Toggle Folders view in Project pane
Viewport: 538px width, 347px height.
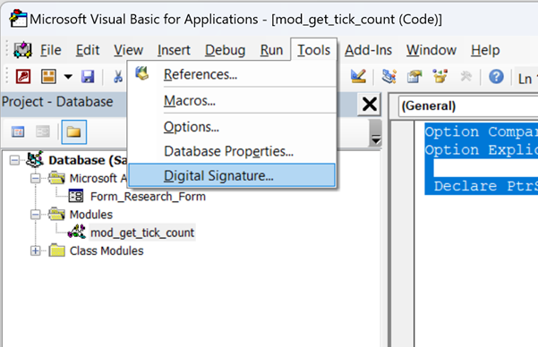click(x=73, y=131)
